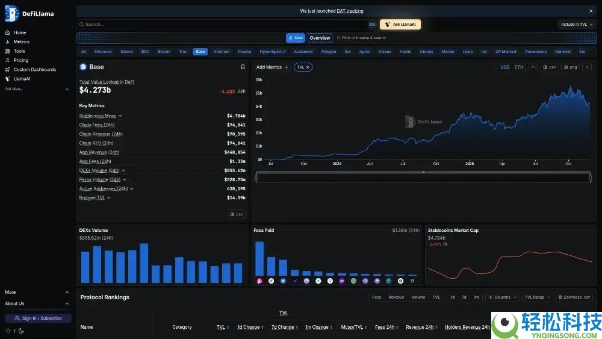This screenshot has width=602, height=339.
Task: Sort table by Mcap/TVL
Action: click(x=353, y=327)
